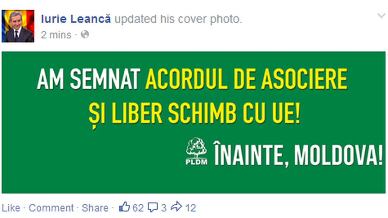
Task: Click the thumbs-up likes icon
Action: point(125,207)
